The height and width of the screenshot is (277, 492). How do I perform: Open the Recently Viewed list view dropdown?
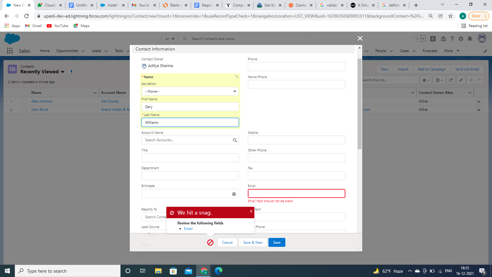63,72
